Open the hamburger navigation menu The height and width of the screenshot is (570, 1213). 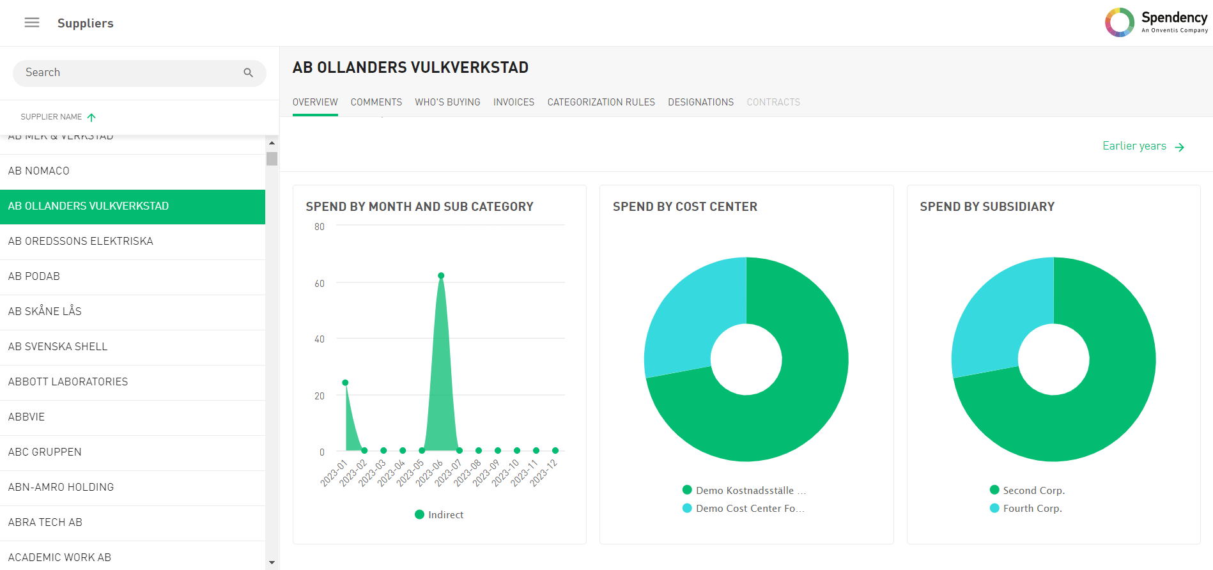(32, 23)
